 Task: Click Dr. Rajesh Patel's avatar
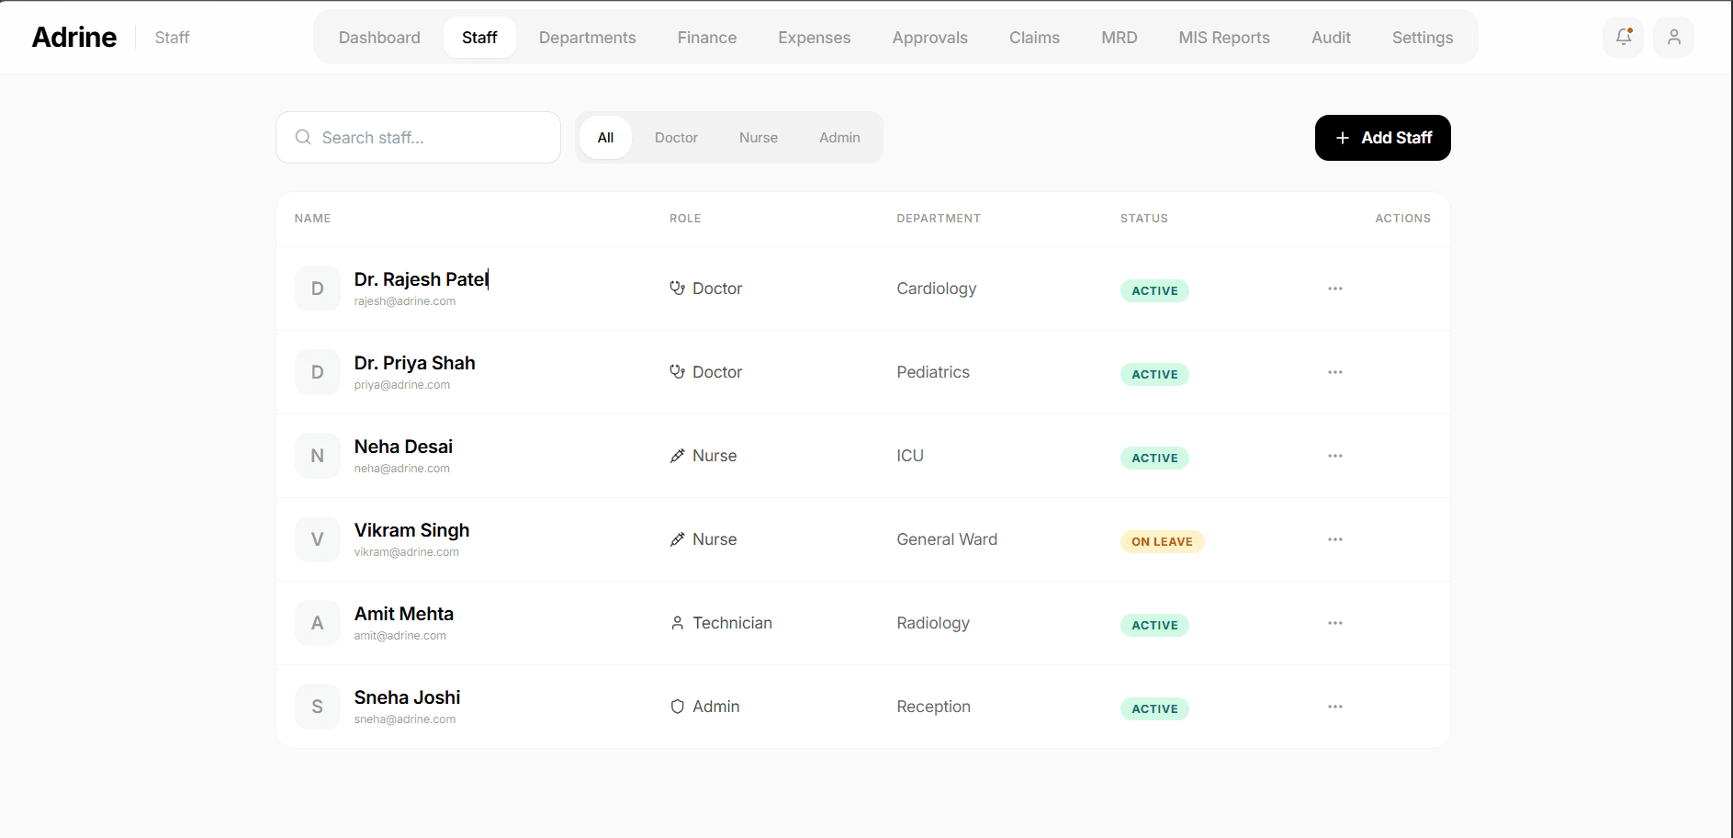317,289
